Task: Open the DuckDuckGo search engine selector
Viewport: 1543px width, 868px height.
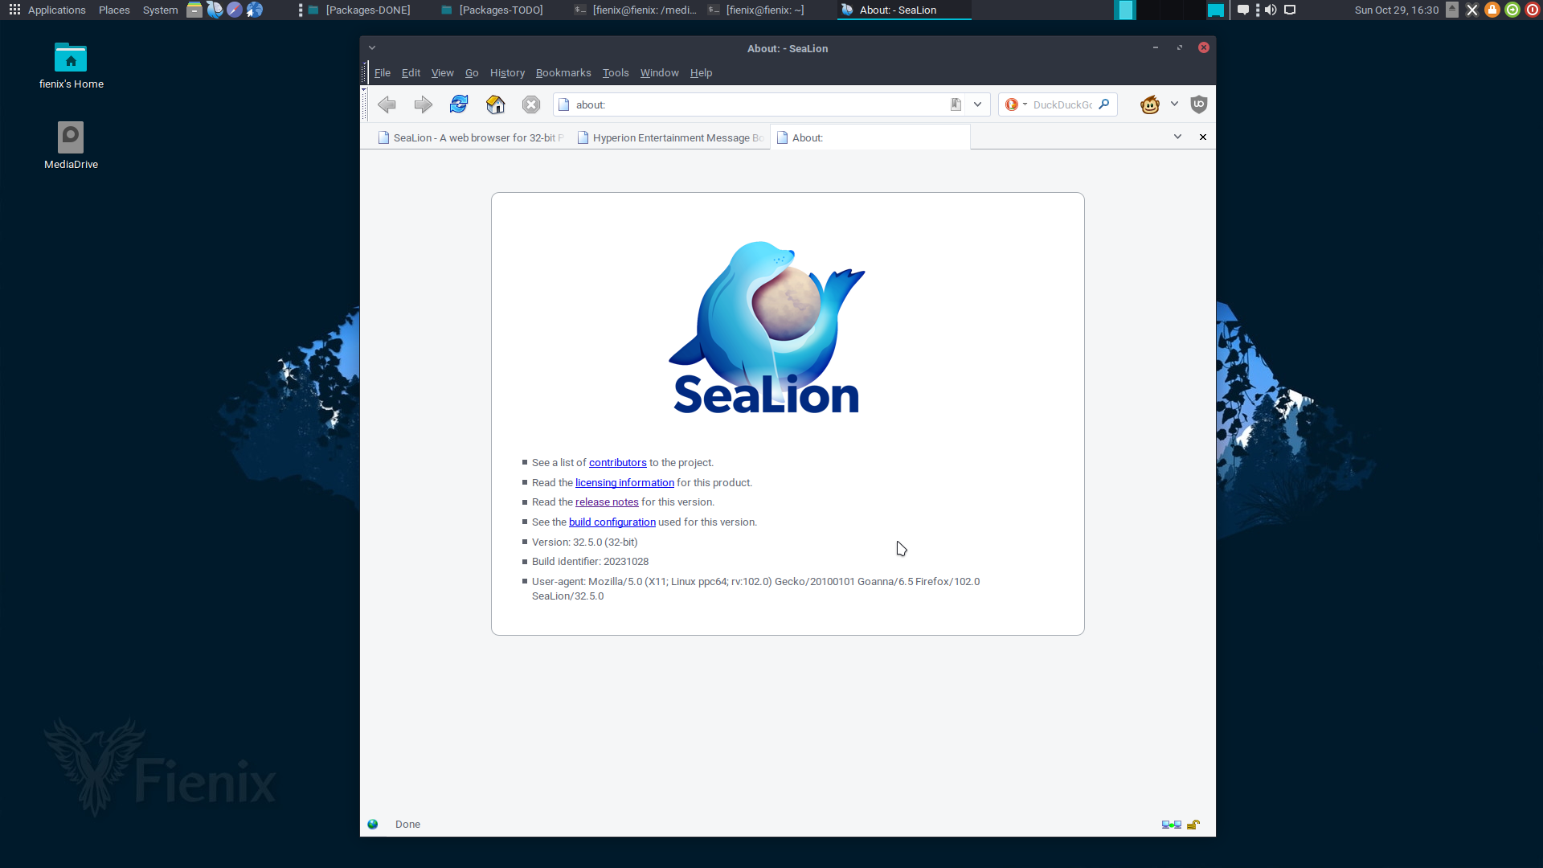Action: pyautogui.click(x=1016, y=104)
